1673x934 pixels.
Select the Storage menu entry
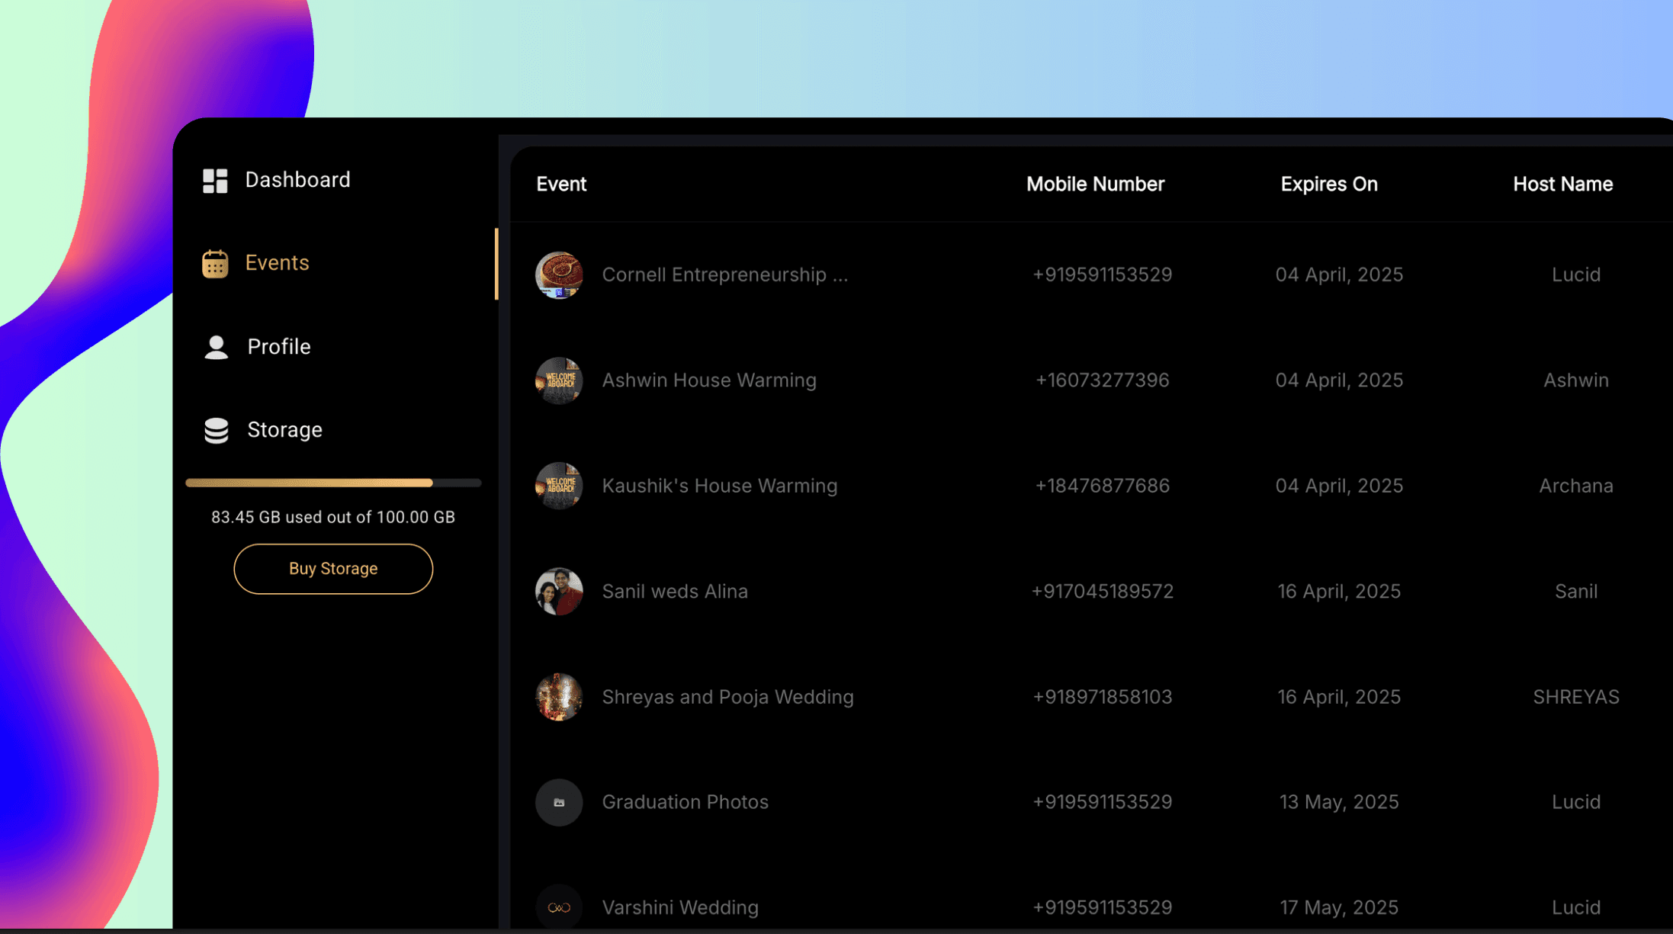pos(284,430)
